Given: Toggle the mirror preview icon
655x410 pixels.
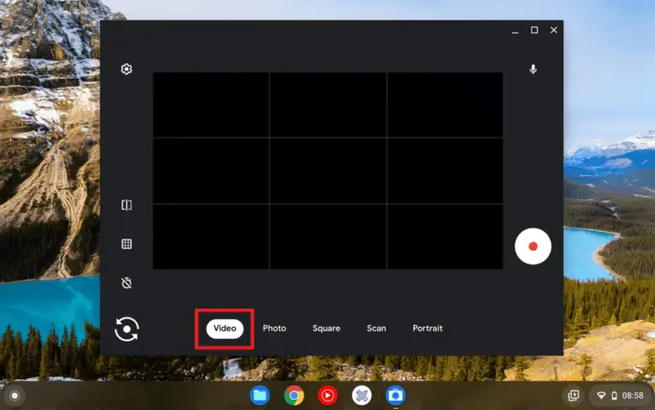Looking at the screenshot, I should tap(126, 205).
